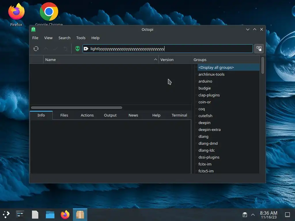Viewport: 295px width, 221px height.
Task: Switch to the Info tab
Action: 41,115
